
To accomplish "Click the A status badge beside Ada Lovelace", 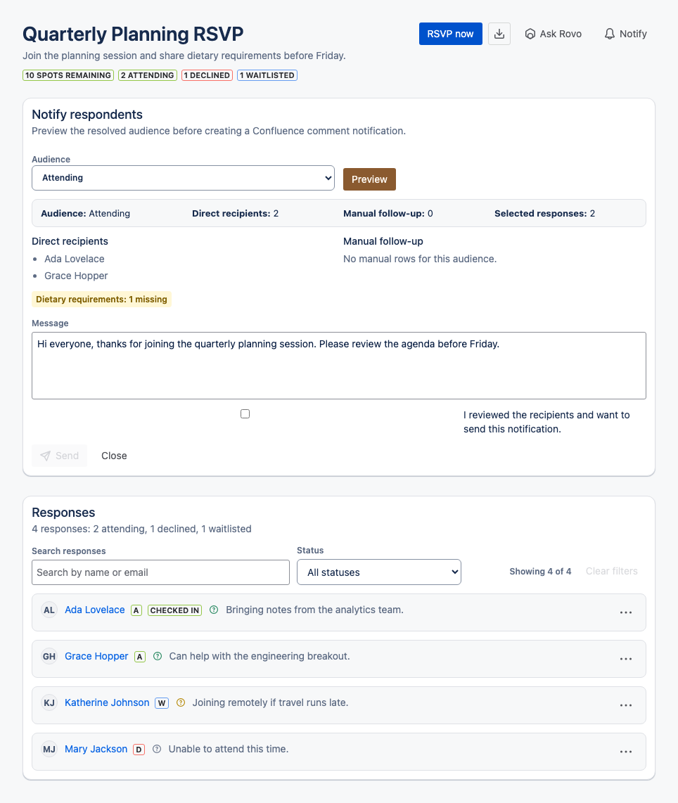I will coord(136,610).
